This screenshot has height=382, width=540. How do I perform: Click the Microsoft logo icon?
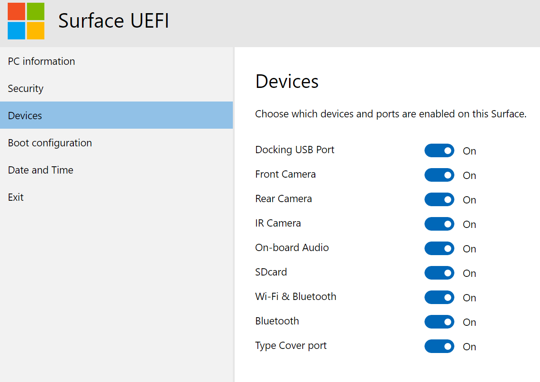tap(26, 21)
